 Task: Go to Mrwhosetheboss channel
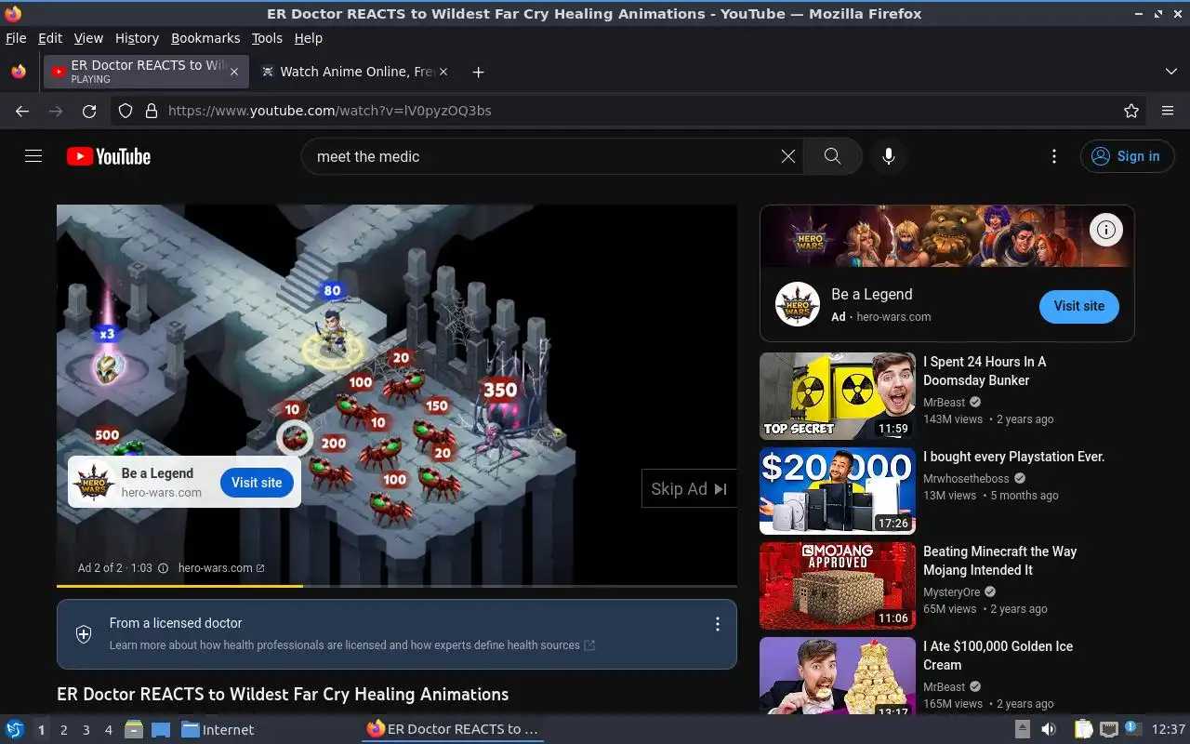click(966, 479)
